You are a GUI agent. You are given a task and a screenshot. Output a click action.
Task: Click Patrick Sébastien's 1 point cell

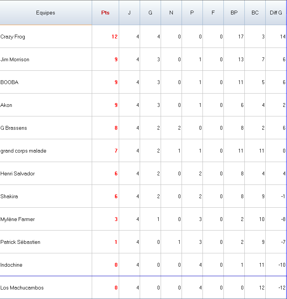coord(105,242)
